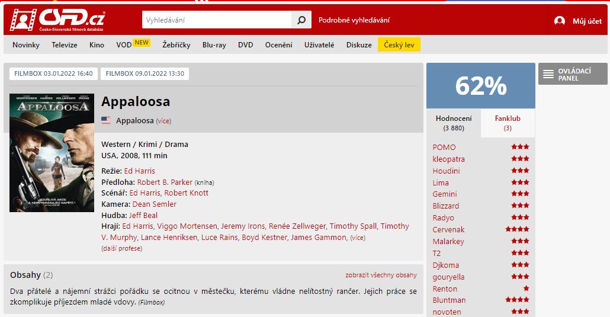Image resolution: width=610 pixels, height=317 pixels.
Task: Switch to the Fanklub tab
Action: coord(508,123)
